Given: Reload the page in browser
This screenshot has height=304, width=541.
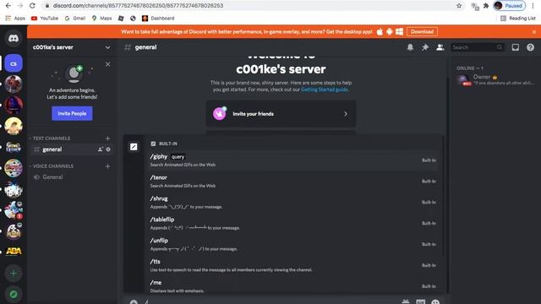Looking at the screenshot, I should (32, 6).
